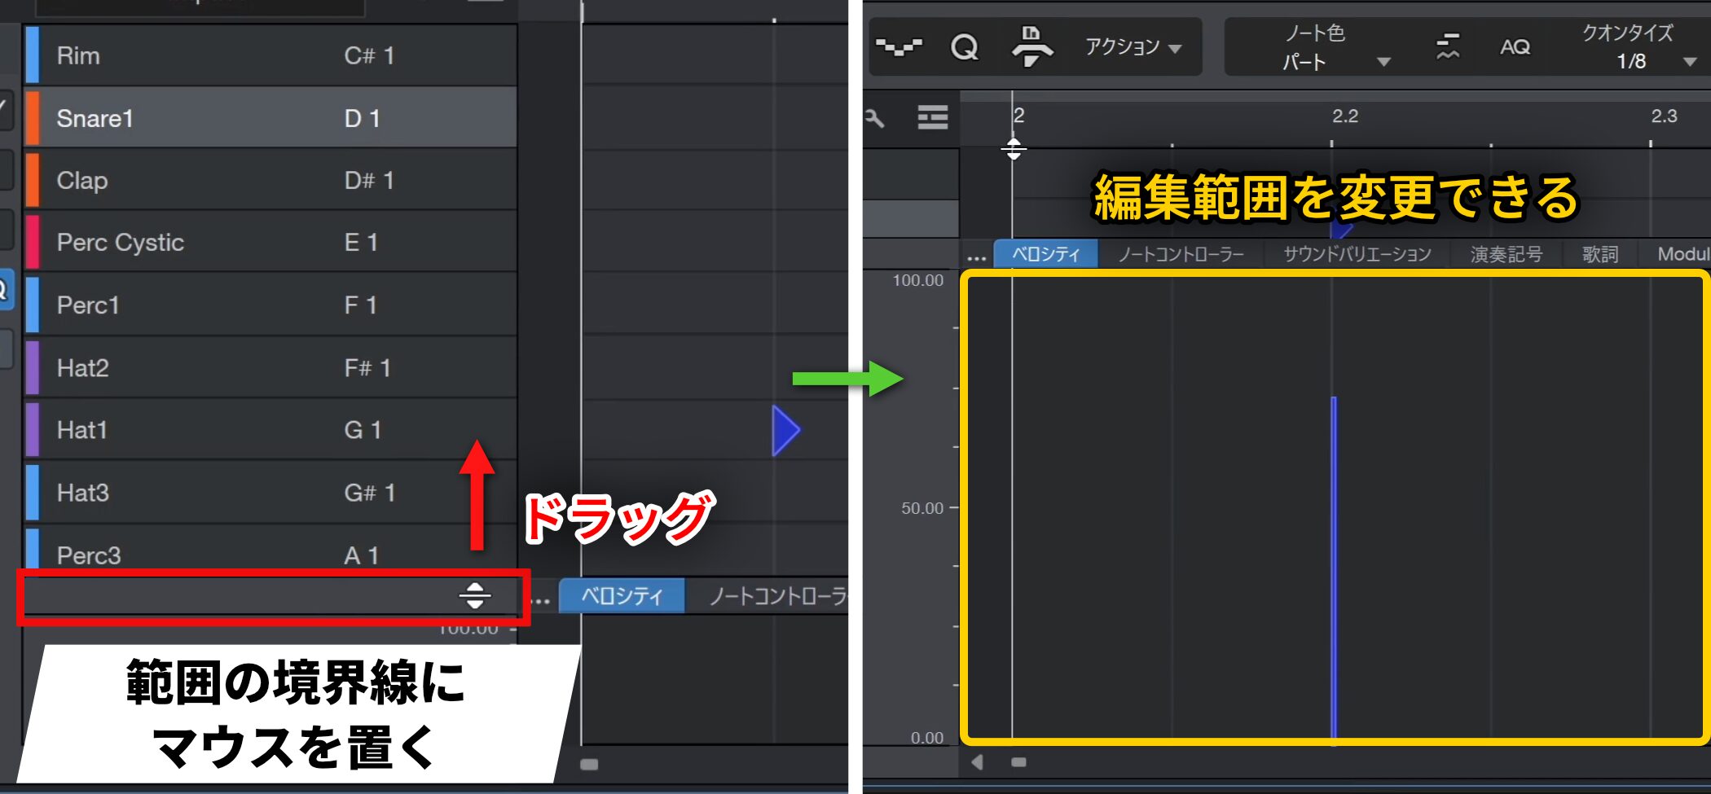Switch to the 演奏記号 tab
Screen dimensions: 1711x794
pyautogui.click(x=1506, y=254)
